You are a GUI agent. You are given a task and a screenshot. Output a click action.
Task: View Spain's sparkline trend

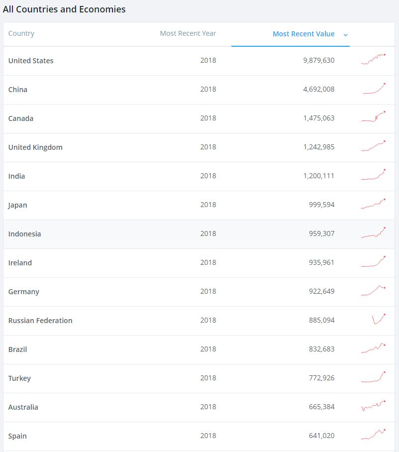[373, 435]
